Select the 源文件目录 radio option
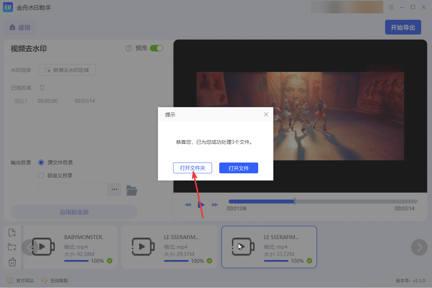 (x=41, y=163)
